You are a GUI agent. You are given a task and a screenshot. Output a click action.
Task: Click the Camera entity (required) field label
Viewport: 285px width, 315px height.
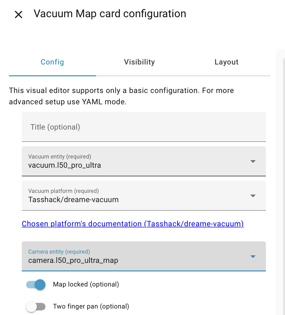59,252
